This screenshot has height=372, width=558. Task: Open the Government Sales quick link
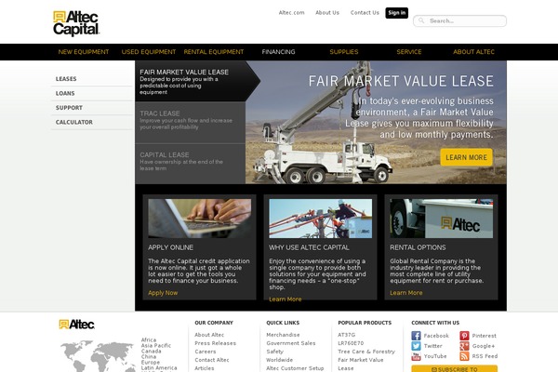[291, 343]
